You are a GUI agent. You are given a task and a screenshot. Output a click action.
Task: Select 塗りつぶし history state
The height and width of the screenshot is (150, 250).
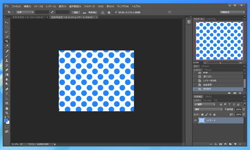(x=208, y=77)
